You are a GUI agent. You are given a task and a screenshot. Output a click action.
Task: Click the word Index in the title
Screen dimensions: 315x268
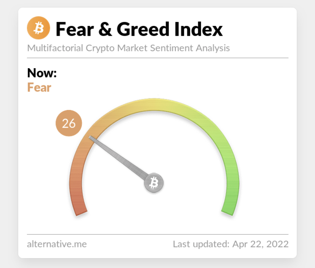click(x=199, y=29)
